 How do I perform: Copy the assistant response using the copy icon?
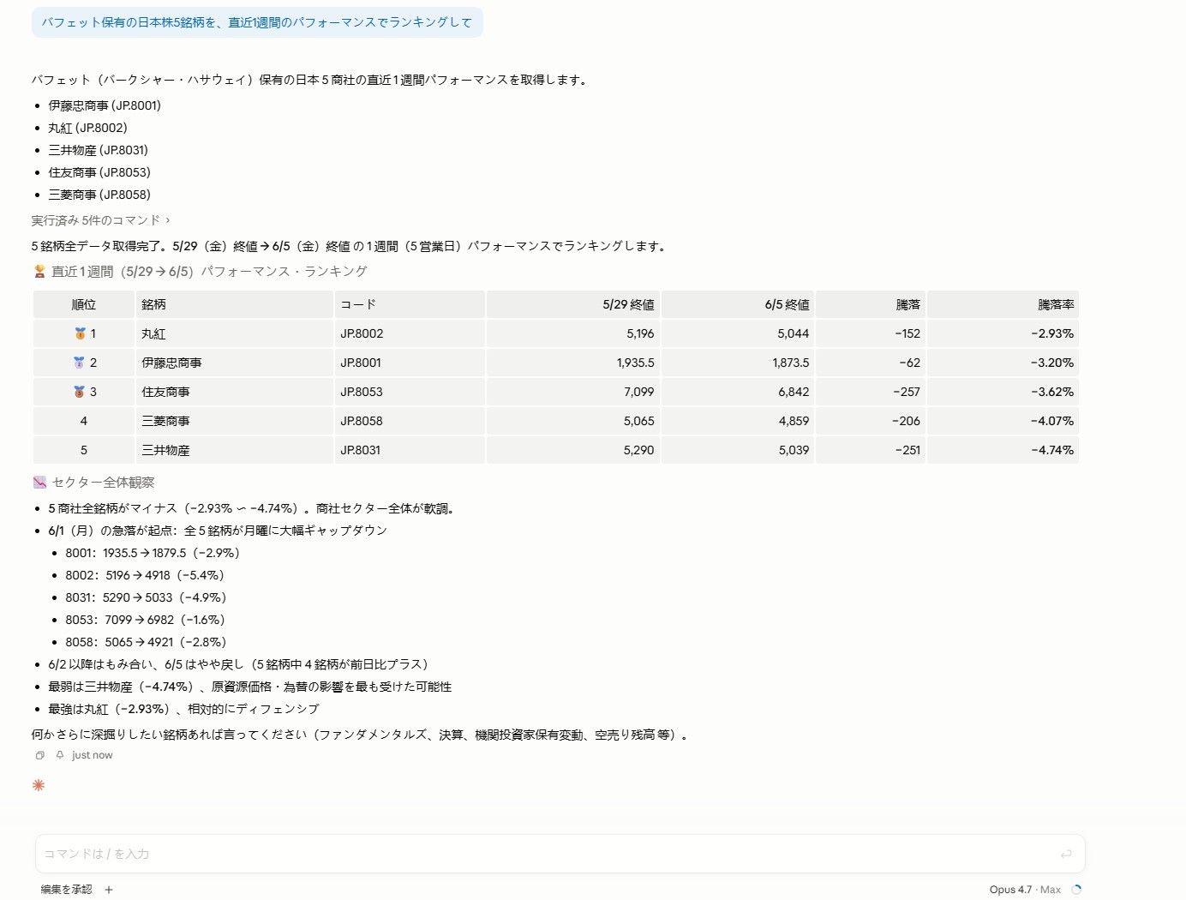(x=39, y=755)
